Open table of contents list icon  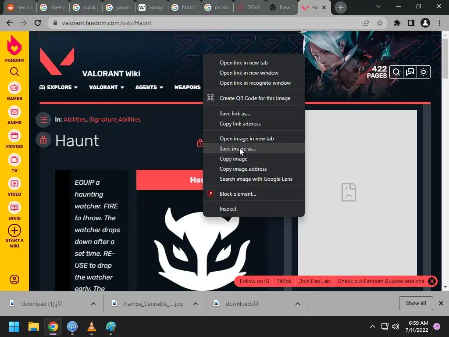pos(43,119)
